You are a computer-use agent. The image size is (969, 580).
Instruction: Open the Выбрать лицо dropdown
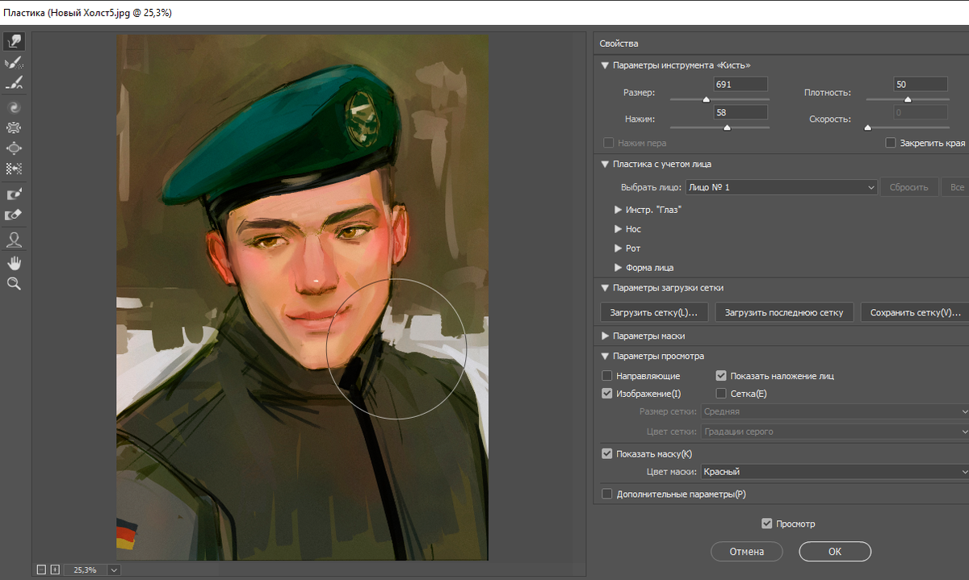point(781,187)
